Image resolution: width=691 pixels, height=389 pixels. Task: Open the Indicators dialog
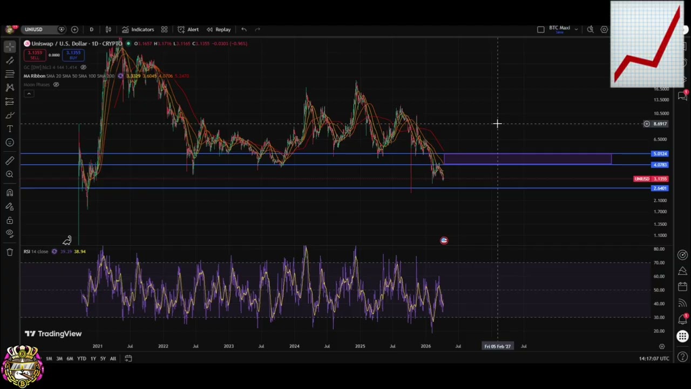[138, 29]
